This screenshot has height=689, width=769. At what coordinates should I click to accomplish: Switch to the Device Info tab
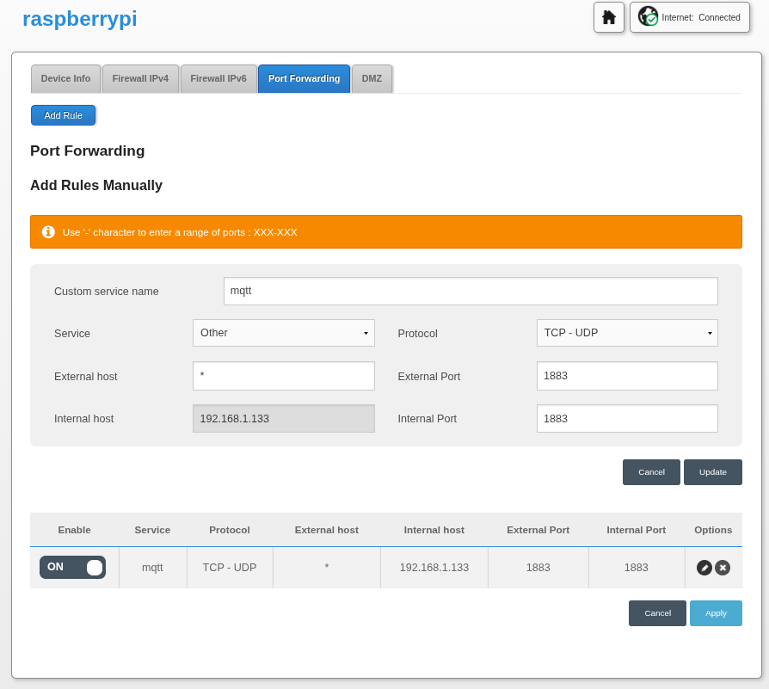coord(65,78)
